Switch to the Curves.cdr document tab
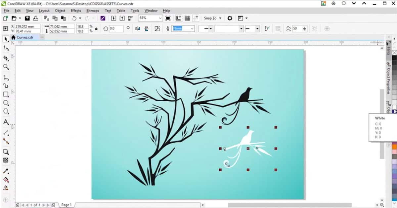The image size is (397, 208). 25,37
